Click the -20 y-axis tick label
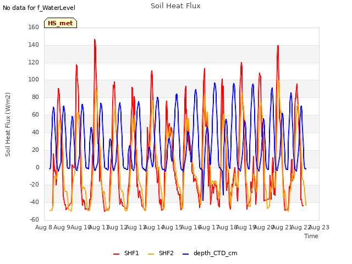352x264 pixels. (34, 185)
